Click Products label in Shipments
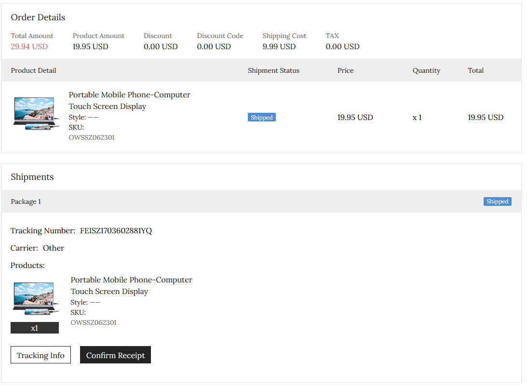The width and height of the screenshot is (527, 388). point(27,266)
